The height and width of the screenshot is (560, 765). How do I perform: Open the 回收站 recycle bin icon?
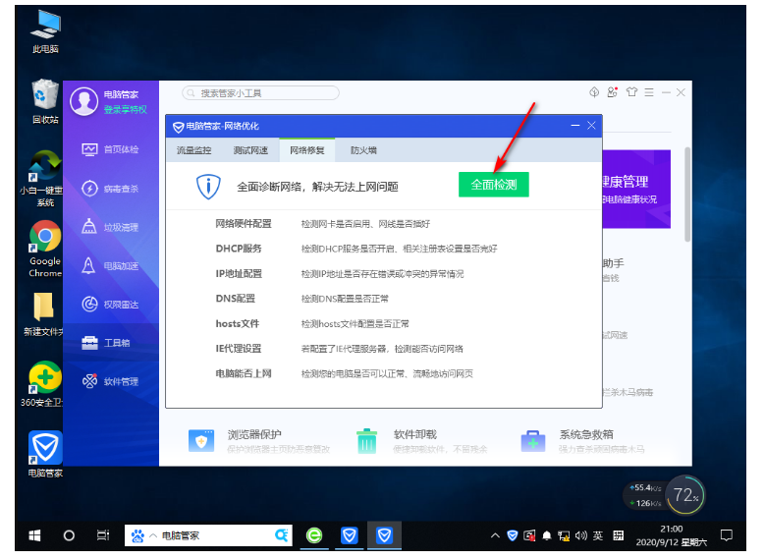pyautogui.click(x=45, y=101)
